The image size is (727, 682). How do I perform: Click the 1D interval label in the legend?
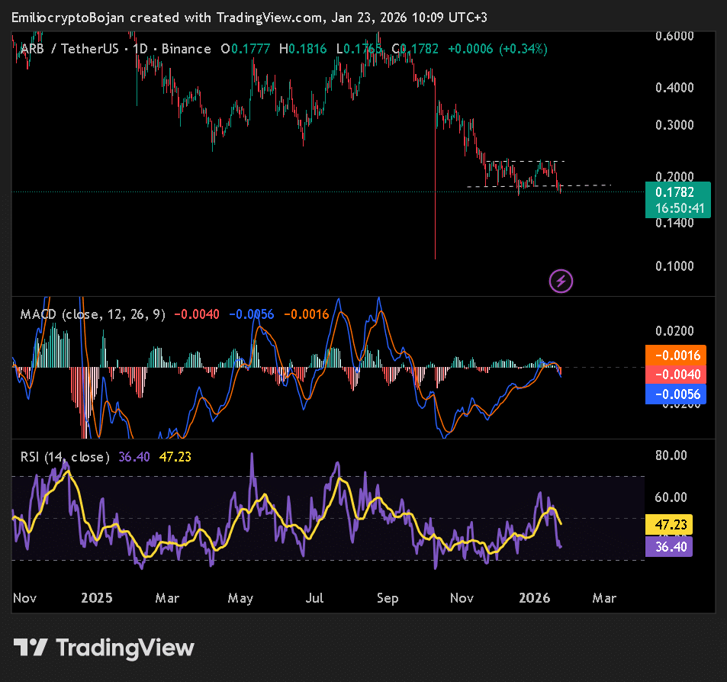[140, 49]
